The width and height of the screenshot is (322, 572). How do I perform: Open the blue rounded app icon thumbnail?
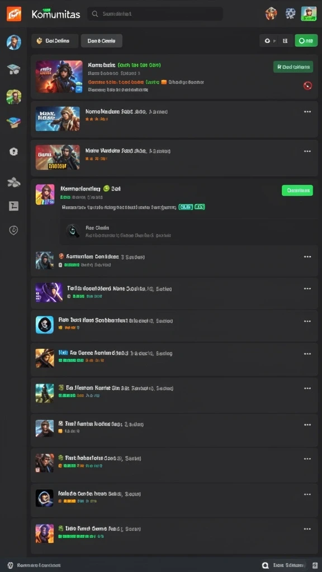45,325
